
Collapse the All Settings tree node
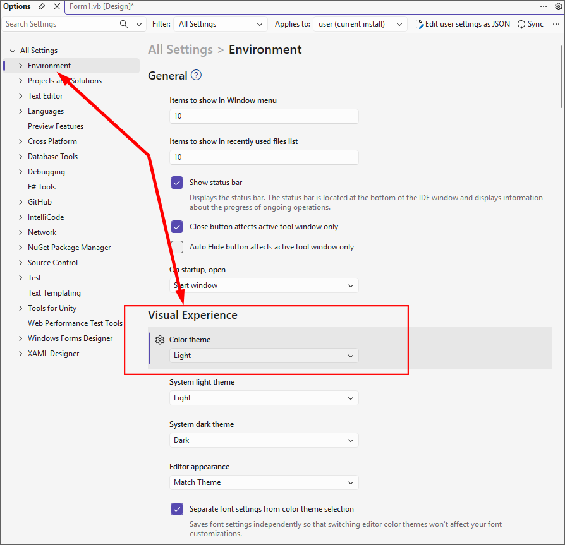pyautogui.click(x=13, y=51)
